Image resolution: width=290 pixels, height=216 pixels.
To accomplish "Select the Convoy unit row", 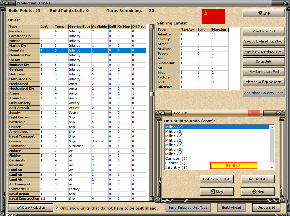I will [x=77, y=141].
